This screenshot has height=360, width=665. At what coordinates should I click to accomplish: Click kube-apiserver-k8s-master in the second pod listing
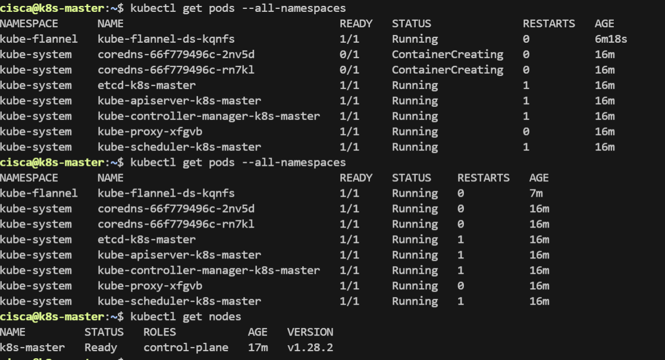point(179,255)
